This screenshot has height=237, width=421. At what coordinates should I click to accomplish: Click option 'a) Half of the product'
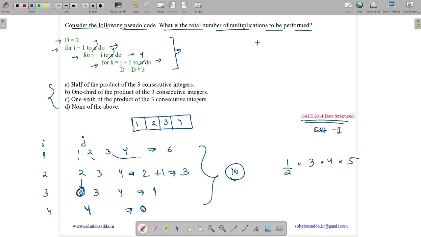click(x=129, y=85)
